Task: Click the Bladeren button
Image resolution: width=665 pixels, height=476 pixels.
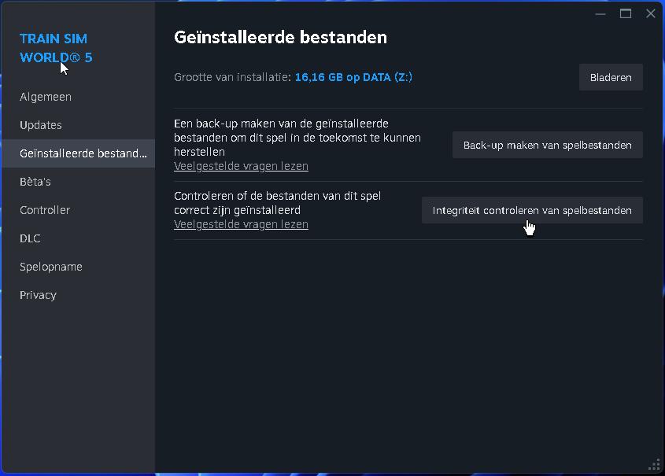Action: point(611,77)
